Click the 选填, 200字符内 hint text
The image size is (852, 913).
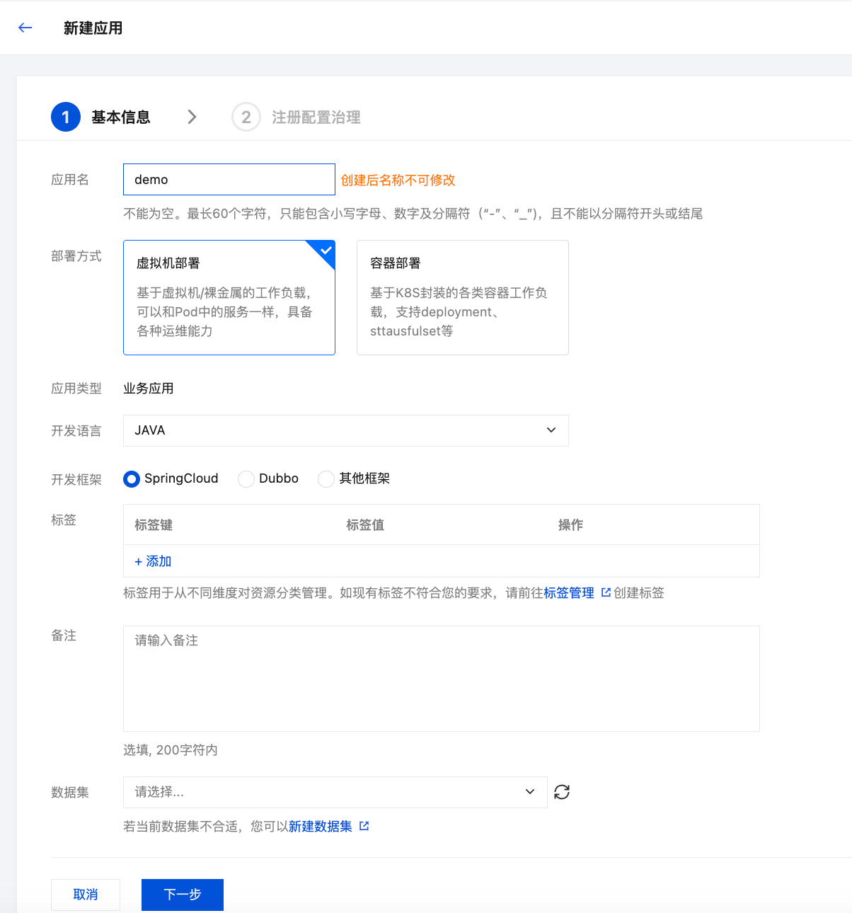[x=171, y=750]
